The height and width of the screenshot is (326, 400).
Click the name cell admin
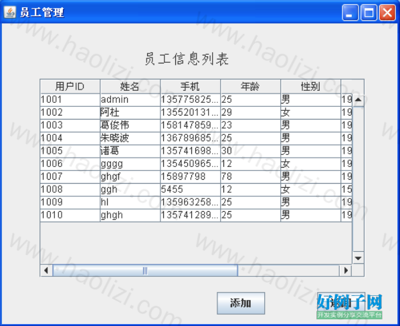point(130,100)
